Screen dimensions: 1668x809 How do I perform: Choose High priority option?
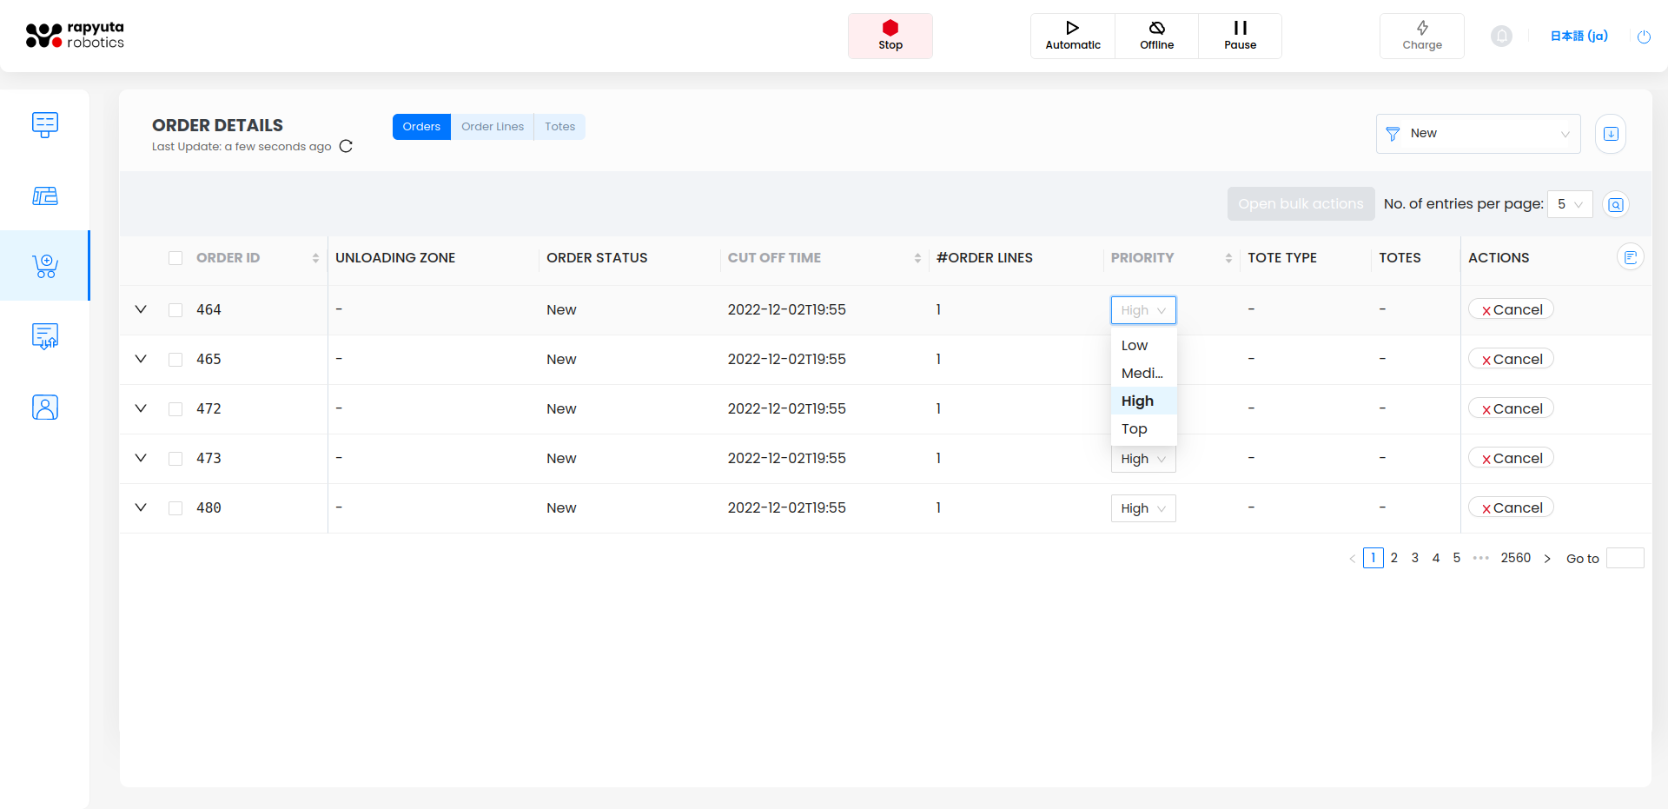(1143, 401)
